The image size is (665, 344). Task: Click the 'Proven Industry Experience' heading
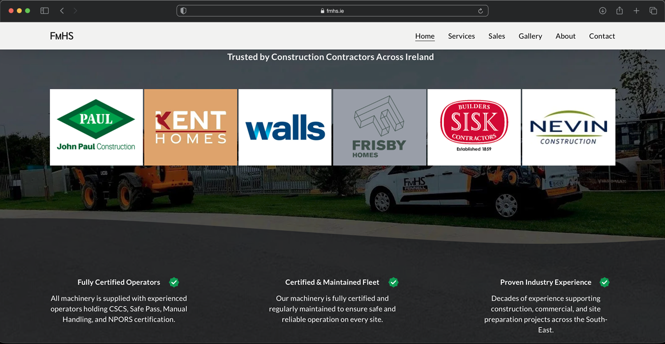[545, 282]
